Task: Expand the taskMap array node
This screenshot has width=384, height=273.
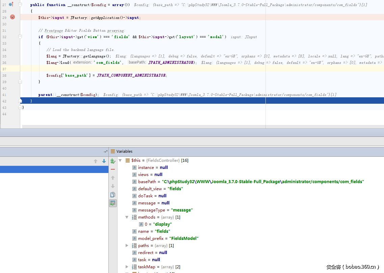Action: [x=127, y=267]
